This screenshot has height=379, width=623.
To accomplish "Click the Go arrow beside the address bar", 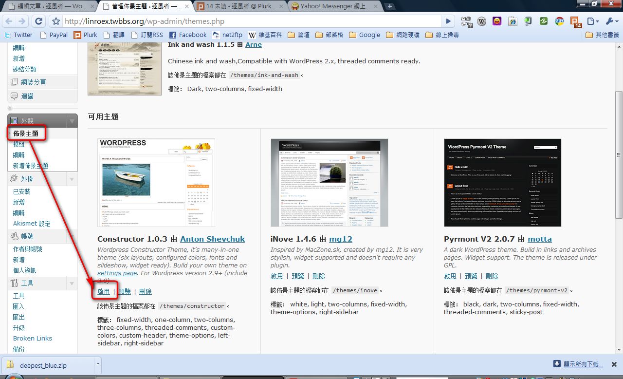I will tap(449, 21).
